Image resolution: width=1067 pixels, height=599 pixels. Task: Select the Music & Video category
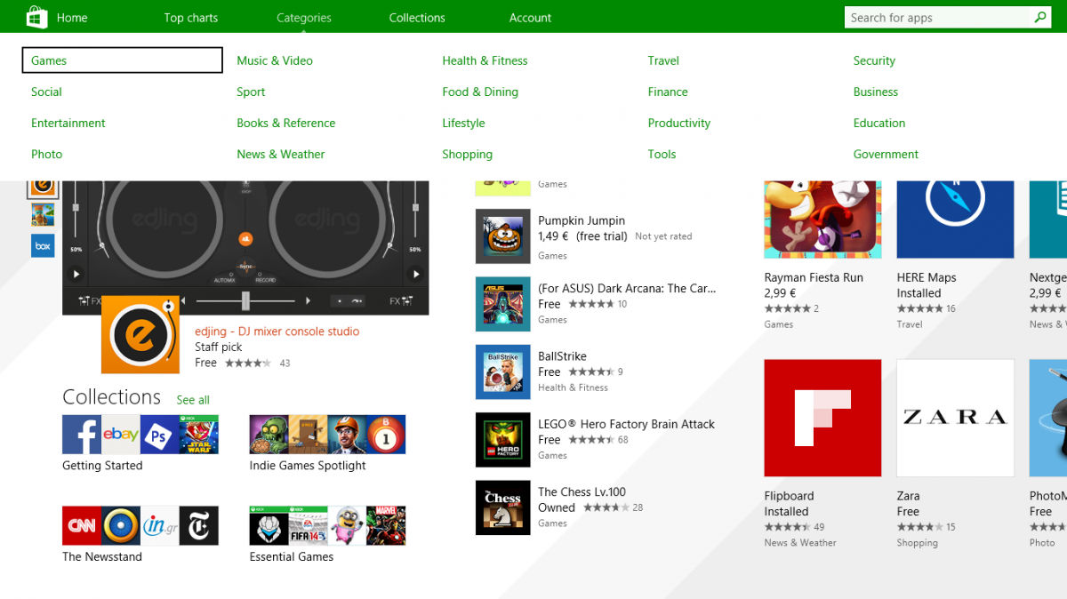click(275, 60)
